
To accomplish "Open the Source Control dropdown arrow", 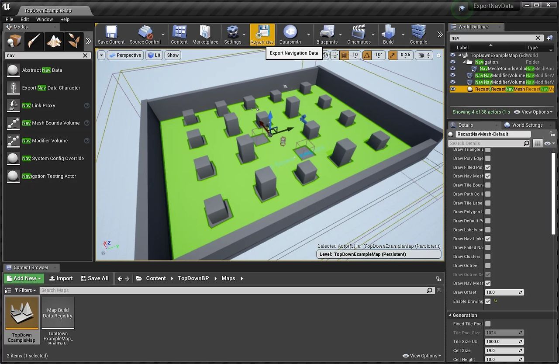I will pos(163,35).
